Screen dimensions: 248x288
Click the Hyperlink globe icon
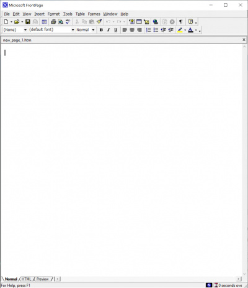click(156, 22)
